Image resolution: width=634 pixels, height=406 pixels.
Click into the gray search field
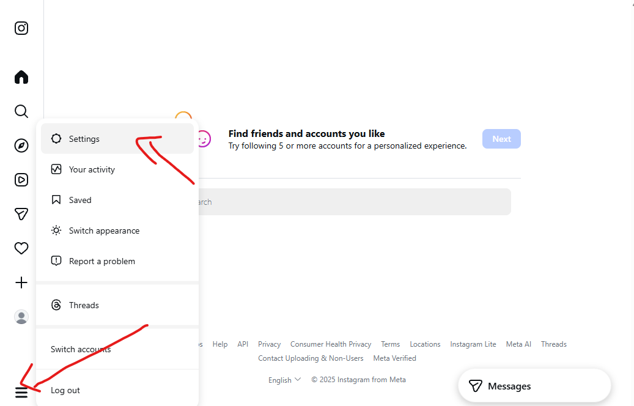pyautogui.click(x=355, y=202)
